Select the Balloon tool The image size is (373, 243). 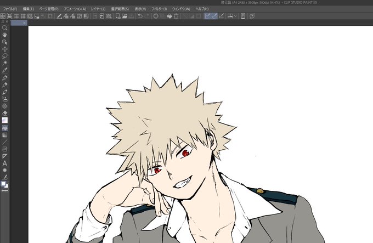point(4,170)
